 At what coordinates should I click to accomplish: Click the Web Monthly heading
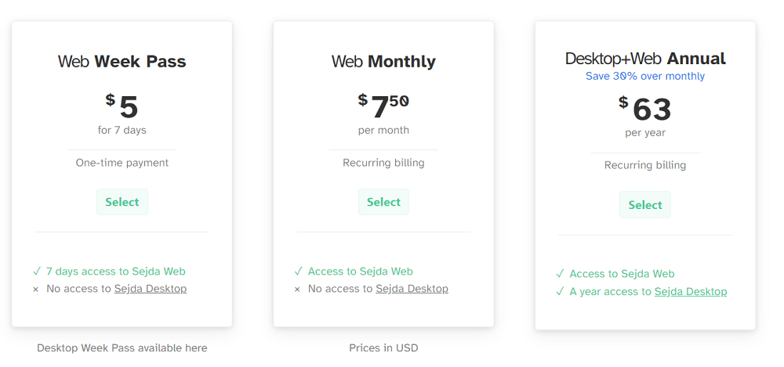point(383,62)
